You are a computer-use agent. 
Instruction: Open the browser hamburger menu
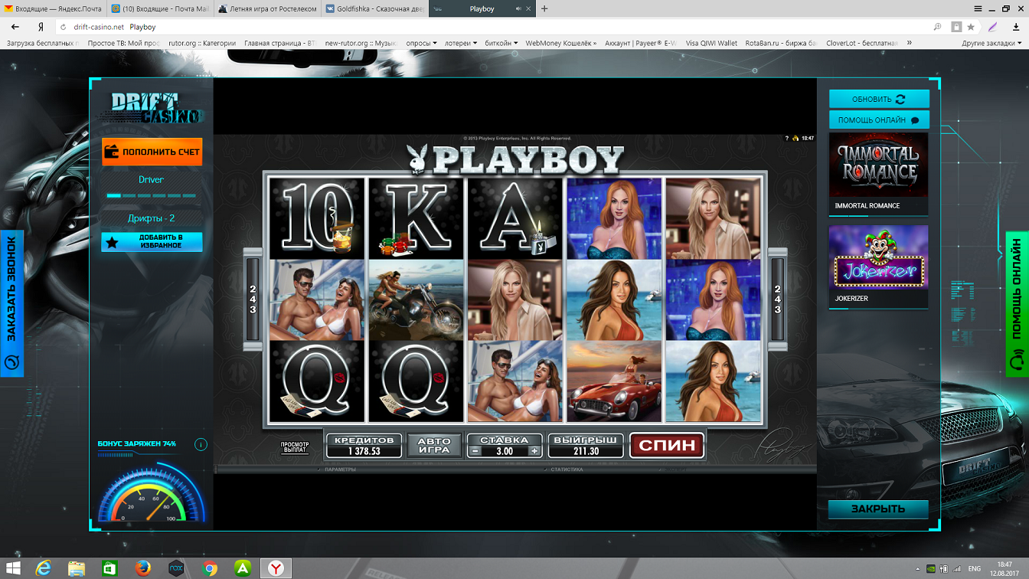coord(978,8)
